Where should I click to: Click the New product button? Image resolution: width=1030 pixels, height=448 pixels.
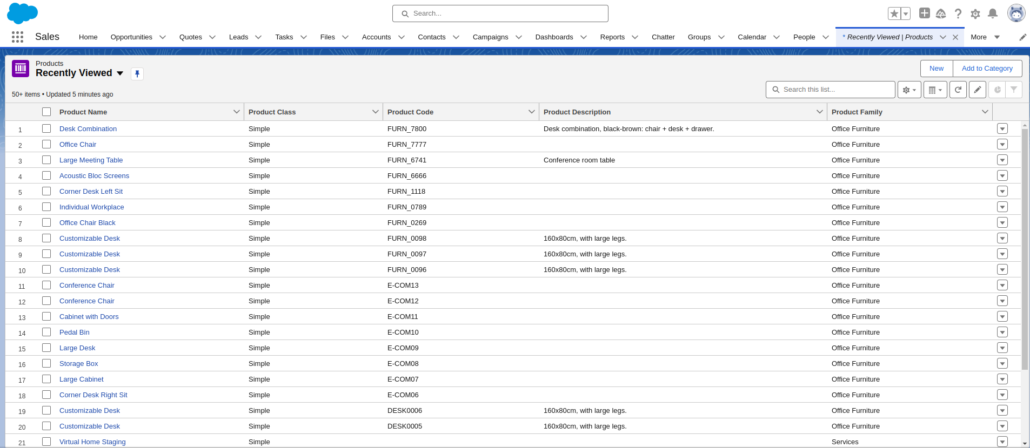pyautogui.click(x=937, y=69)
